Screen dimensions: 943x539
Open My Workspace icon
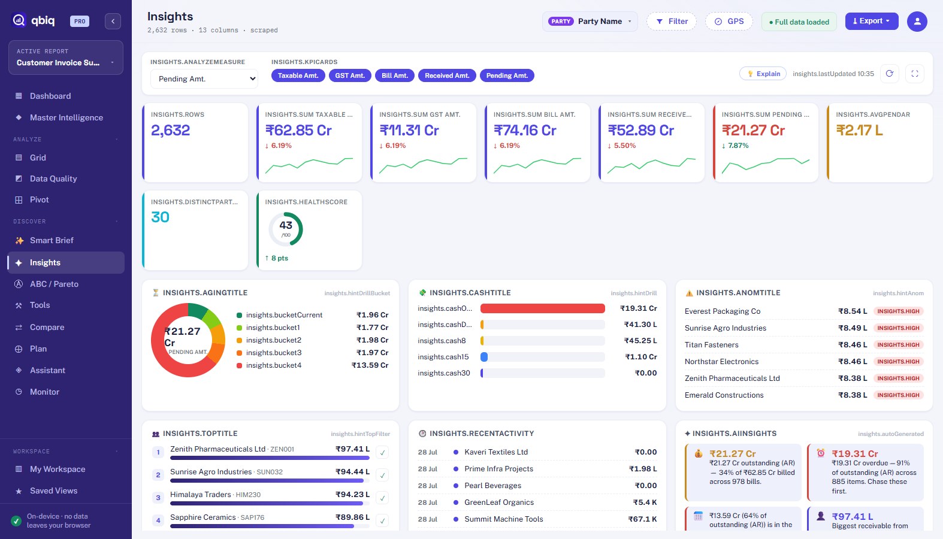[x=19, y=469]
